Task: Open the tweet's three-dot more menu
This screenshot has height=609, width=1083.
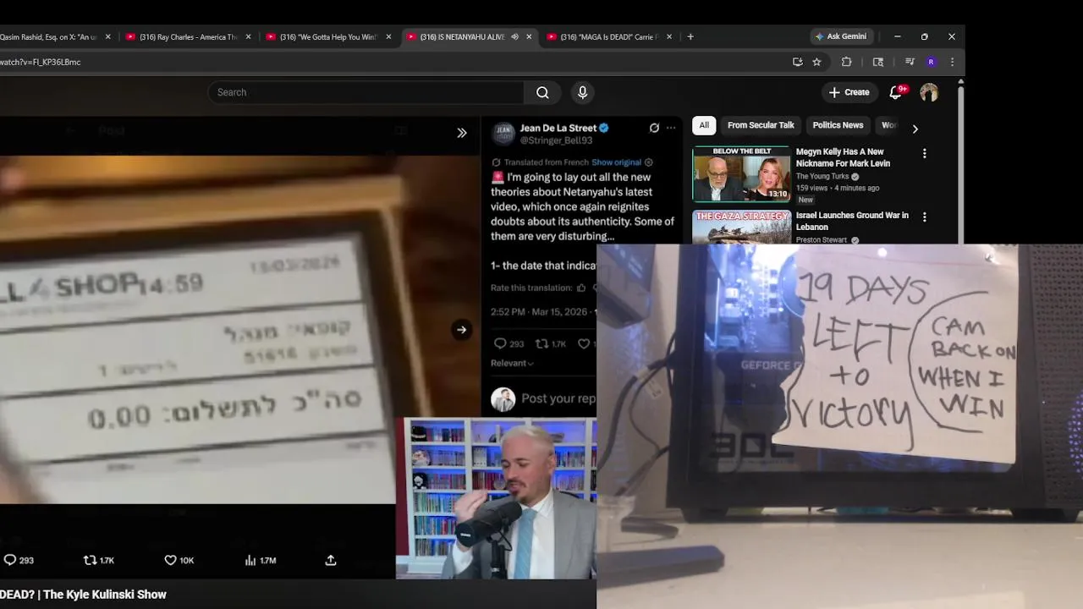Action: [671, 128]
